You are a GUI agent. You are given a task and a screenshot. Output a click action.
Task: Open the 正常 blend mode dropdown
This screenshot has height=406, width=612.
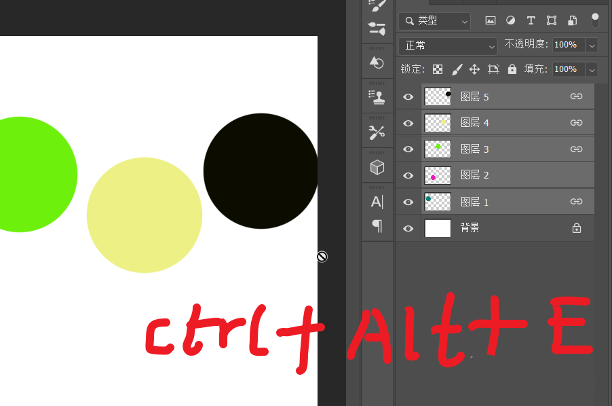449,45
